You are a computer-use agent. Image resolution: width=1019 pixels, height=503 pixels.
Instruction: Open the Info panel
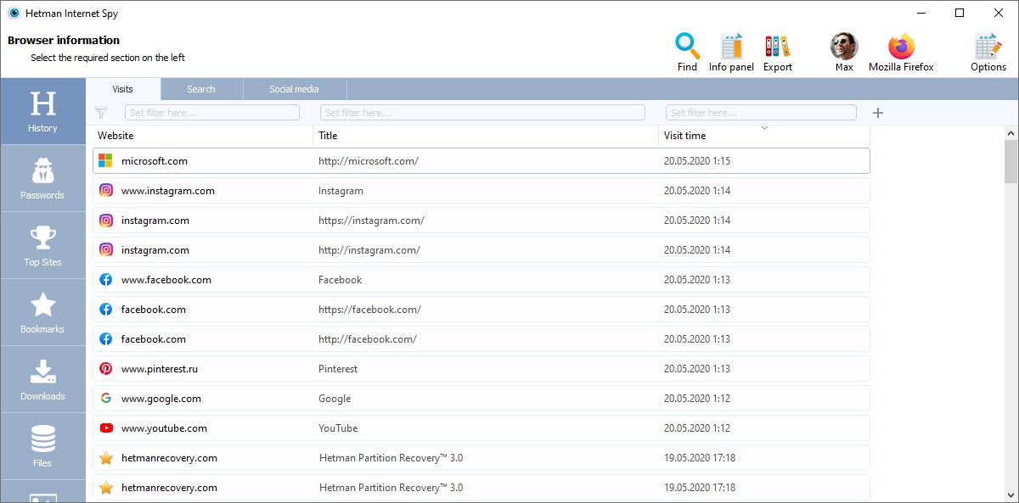(731, 53)
